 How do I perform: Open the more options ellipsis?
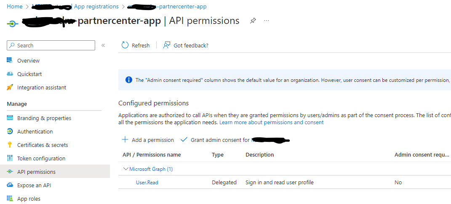coord(267,21)
